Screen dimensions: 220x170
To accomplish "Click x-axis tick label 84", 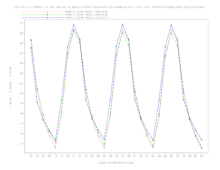I will pos(202,156).
